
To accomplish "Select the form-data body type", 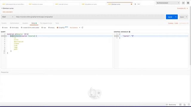I will pos(14,28).
